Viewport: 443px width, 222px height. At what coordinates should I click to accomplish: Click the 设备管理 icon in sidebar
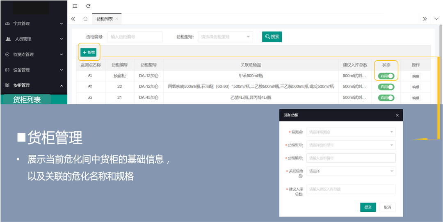(x=8, y=70)
